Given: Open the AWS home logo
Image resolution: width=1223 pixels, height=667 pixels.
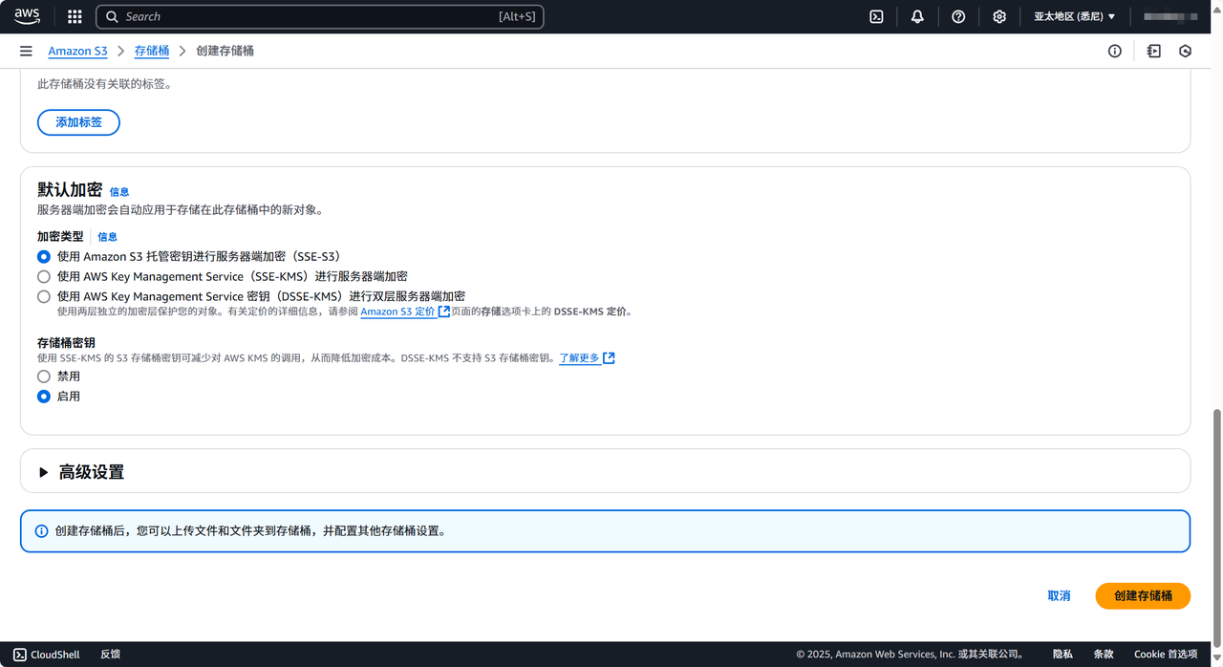Looking at the screenshot, I should coord(27,16).
